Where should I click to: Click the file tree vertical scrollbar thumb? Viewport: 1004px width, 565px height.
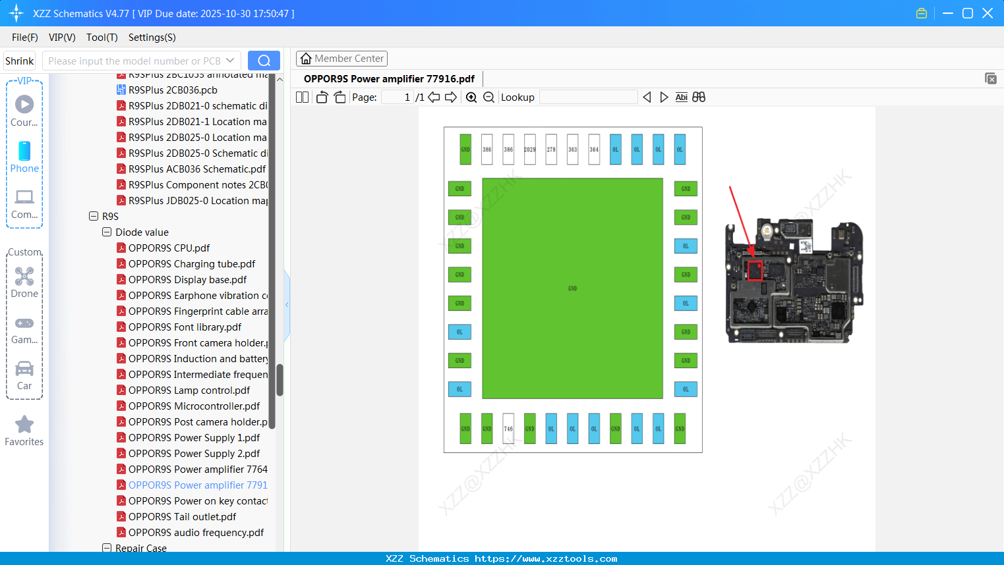pos(280,380)
